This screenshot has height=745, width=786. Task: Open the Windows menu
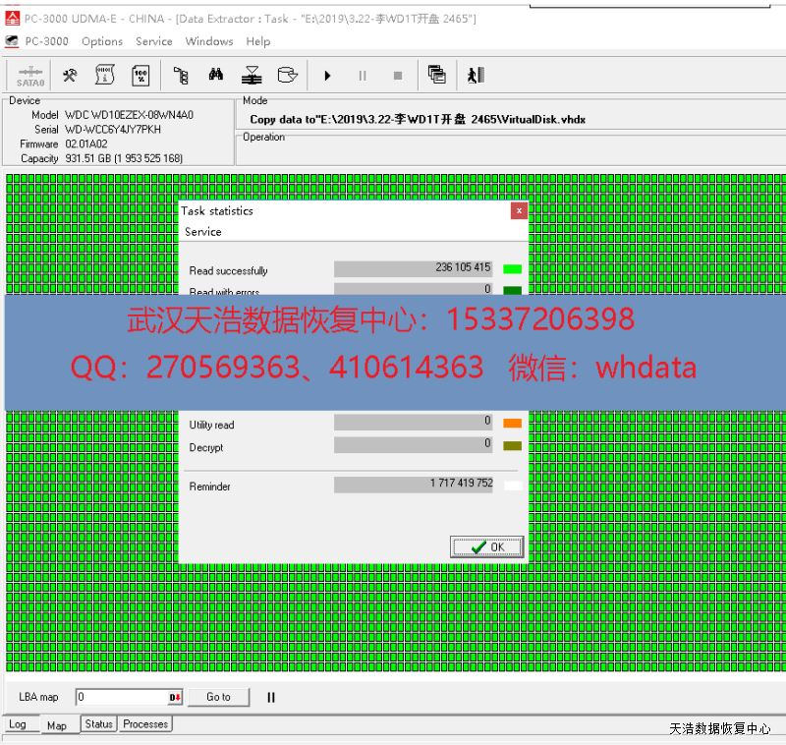(209, 41)
